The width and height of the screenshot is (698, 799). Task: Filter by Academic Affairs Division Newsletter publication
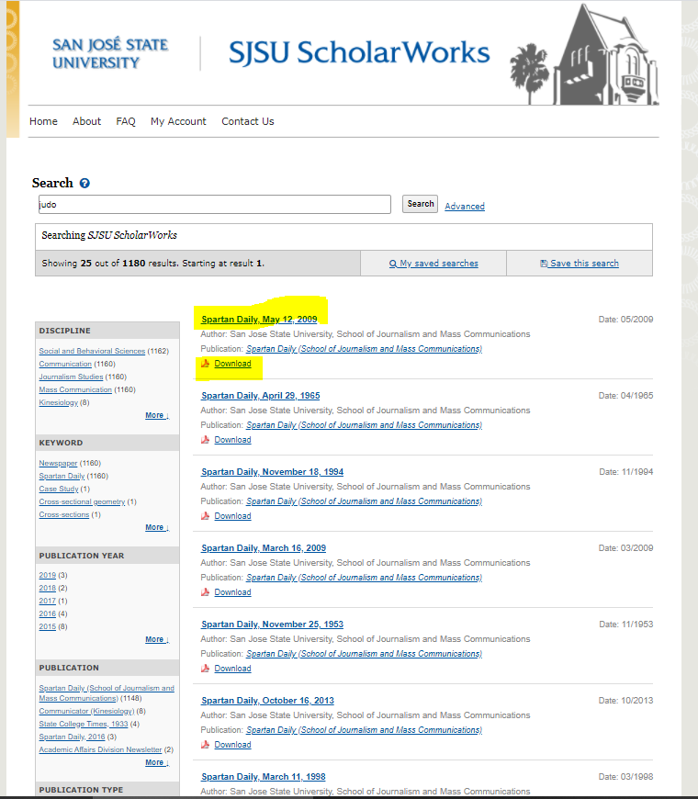point(100,749)
